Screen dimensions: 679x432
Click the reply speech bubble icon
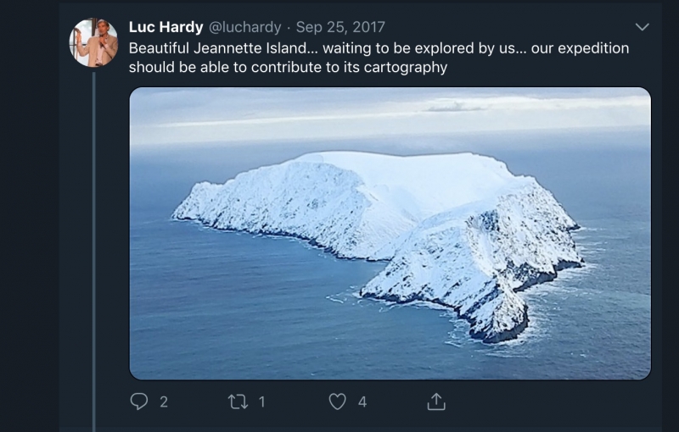click(139, 402)
